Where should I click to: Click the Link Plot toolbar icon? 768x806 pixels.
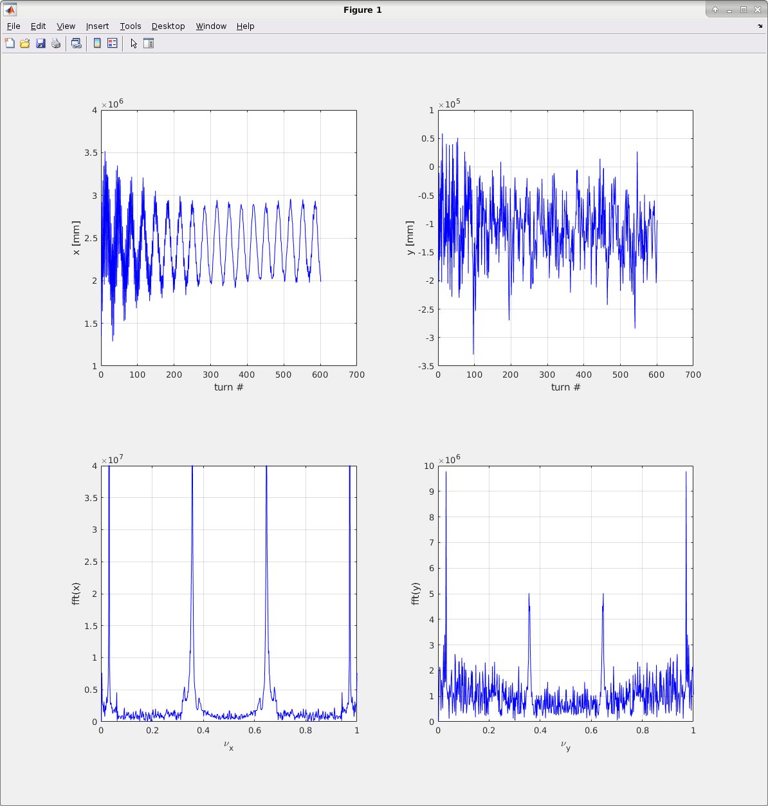tap(77, 43)
